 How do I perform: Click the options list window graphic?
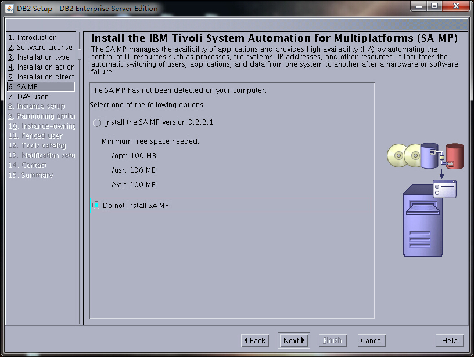click(445, 189)
